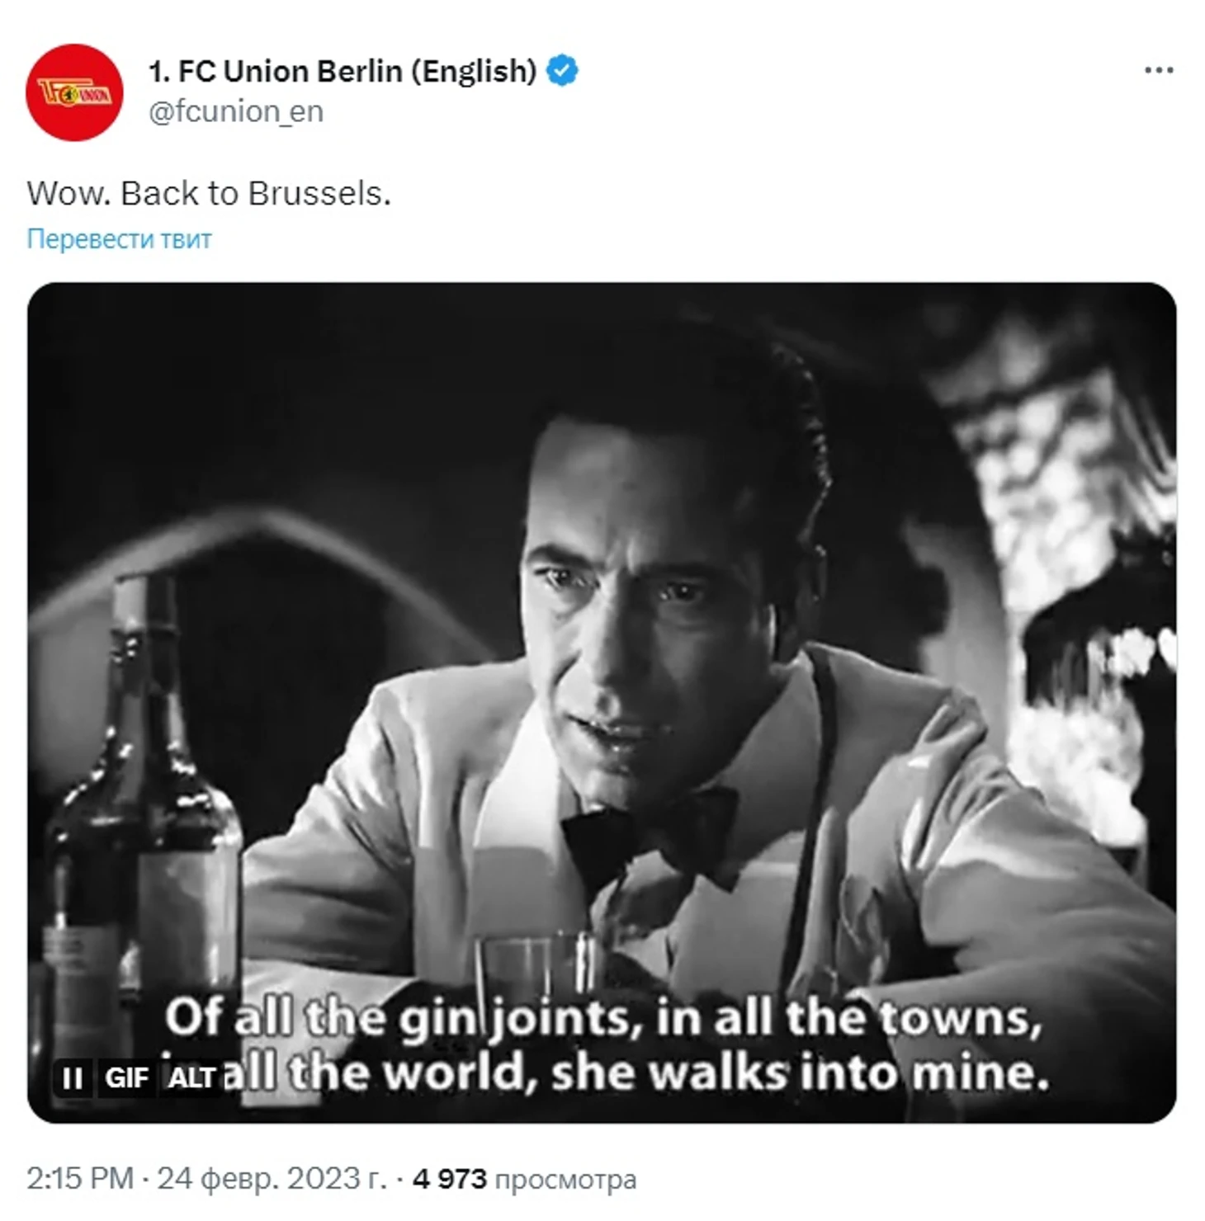1205x1221 pixels.
Task: Click the 2:15 PM timestamp
Action: tap(79, 1178)
